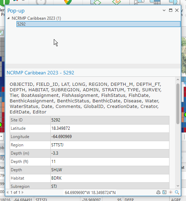Click the print pop-up icon
The image size is (186, 201).
click(158, 192)
